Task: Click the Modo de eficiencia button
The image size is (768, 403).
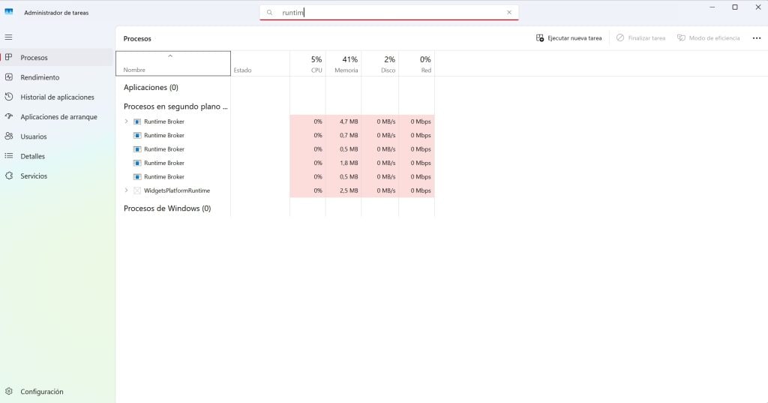Action: pos(708,38)
